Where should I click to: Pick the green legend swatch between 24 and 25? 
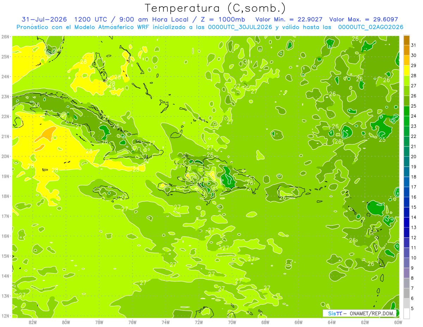click(x=407, y=111)
